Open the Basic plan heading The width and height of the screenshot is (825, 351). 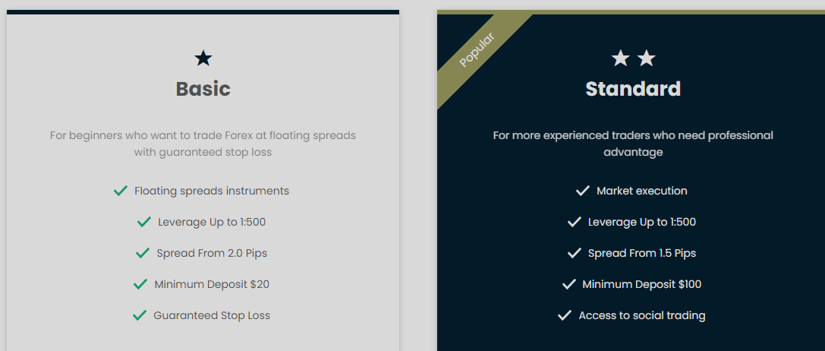203,89
